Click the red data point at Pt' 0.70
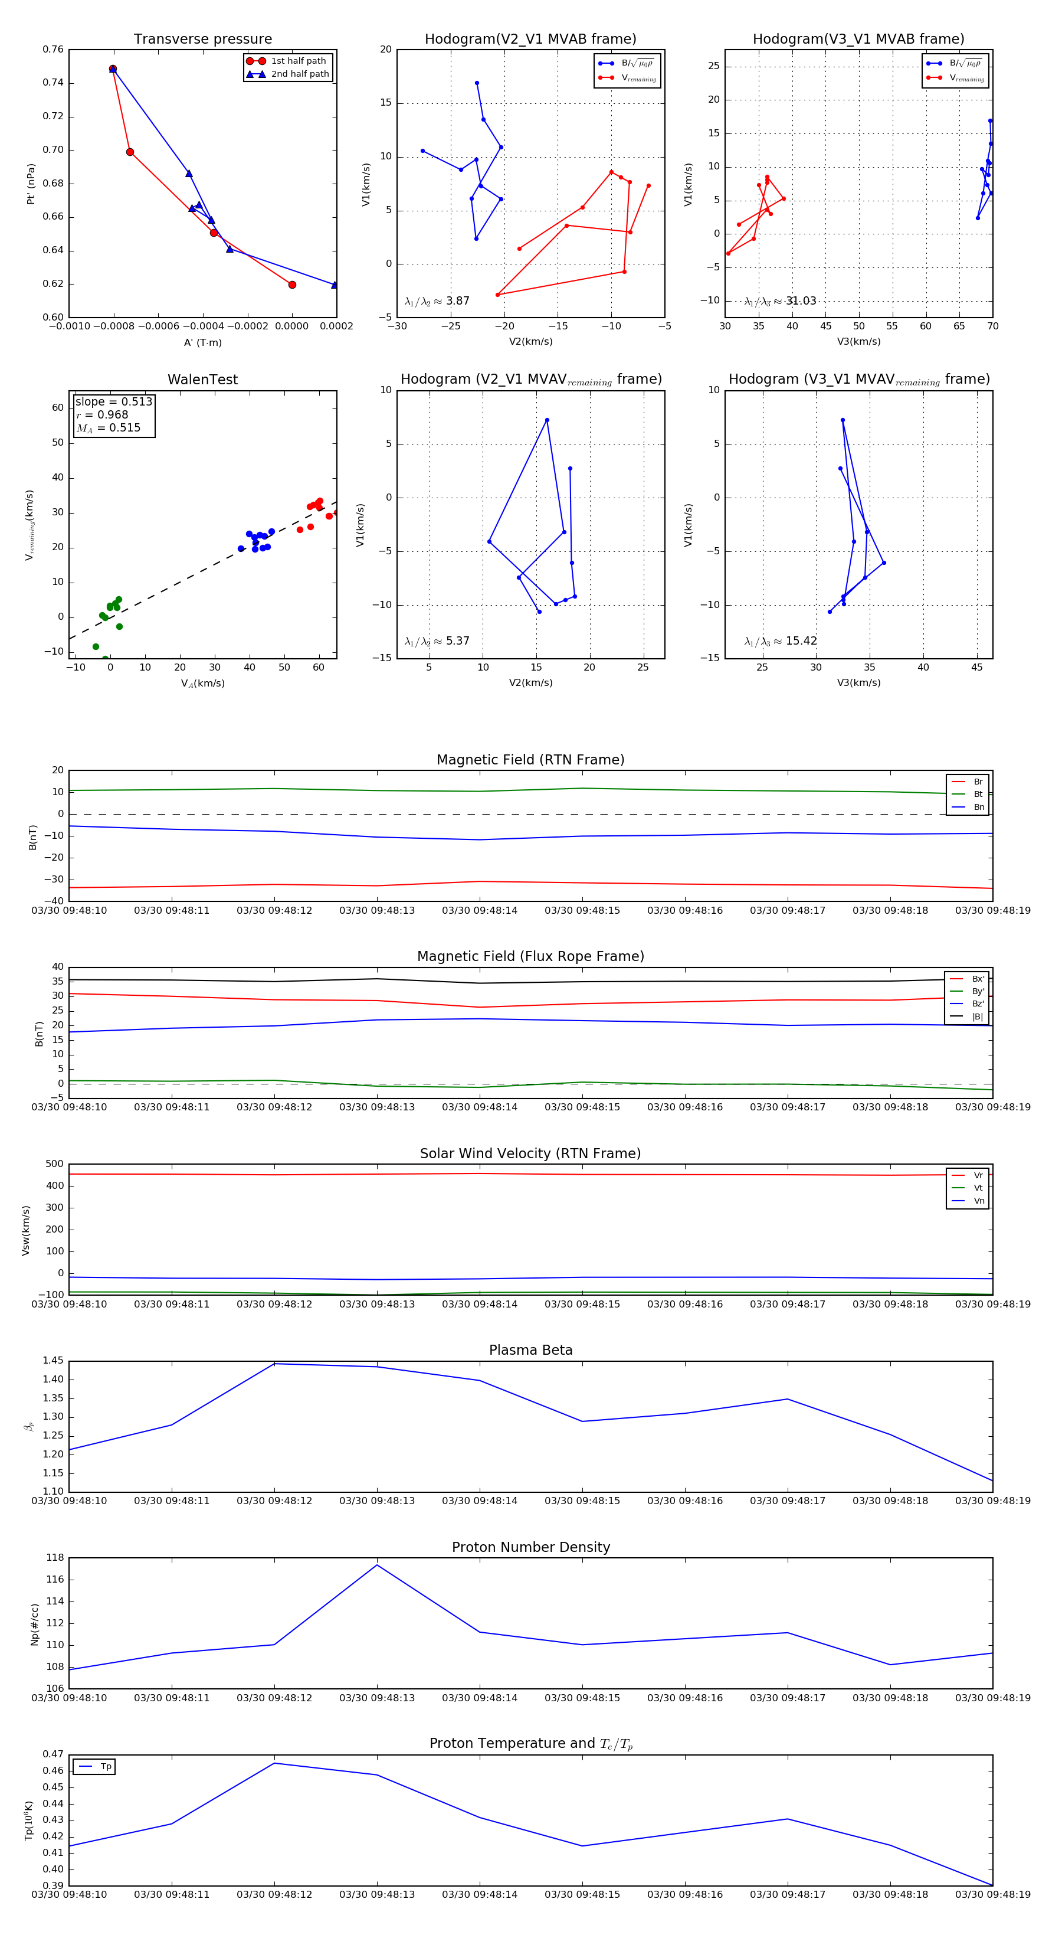The height and width of the screenshot is (1948, 1062). click(x=130, y=152)
